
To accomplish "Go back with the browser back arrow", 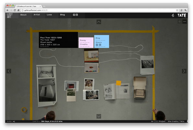I will click(x=7, y=10).
